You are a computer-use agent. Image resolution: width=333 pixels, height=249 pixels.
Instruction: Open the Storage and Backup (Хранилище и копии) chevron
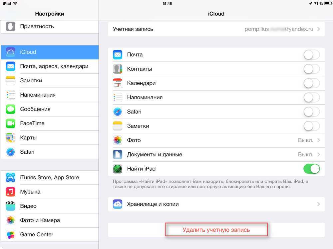point(319,204)
